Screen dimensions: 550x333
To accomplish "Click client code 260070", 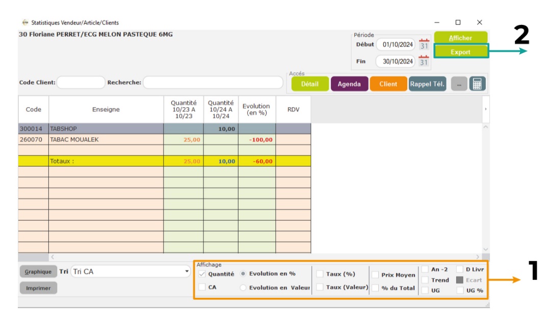I will pos(31,140).
